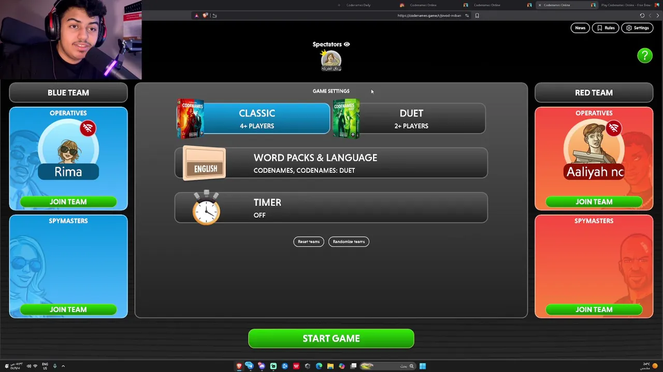Click the taskbar weather temperature widget
This screenshot has width=663, height=372.
point(650,366)
